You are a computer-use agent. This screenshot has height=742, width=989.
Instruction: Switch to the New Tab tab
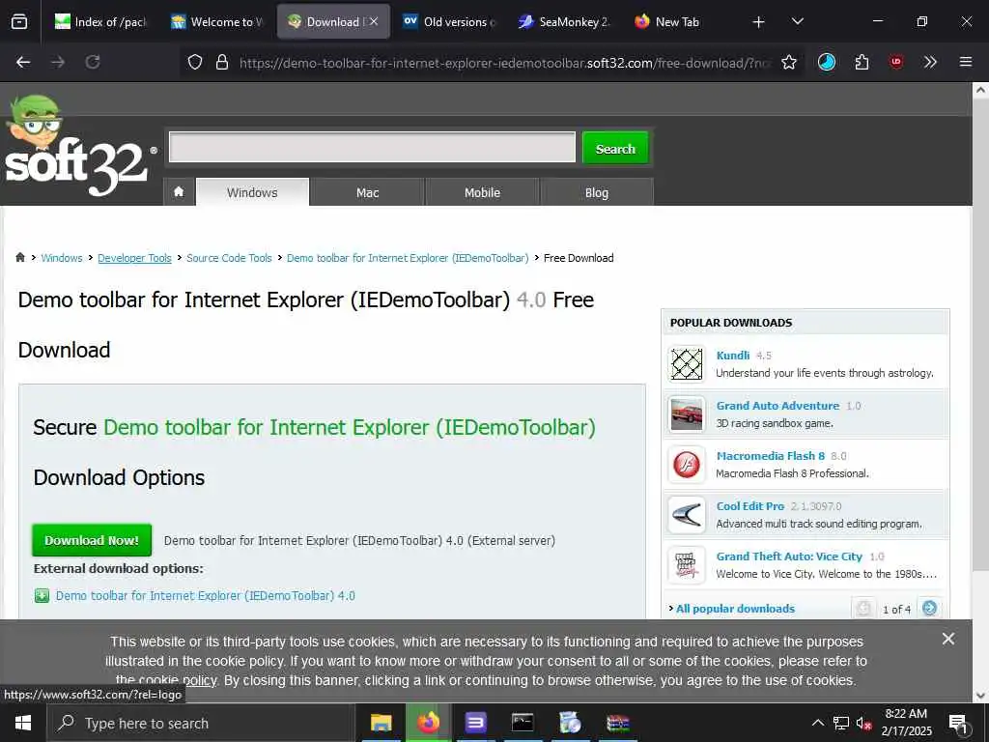pyautogui.click(x=681, y=22)
